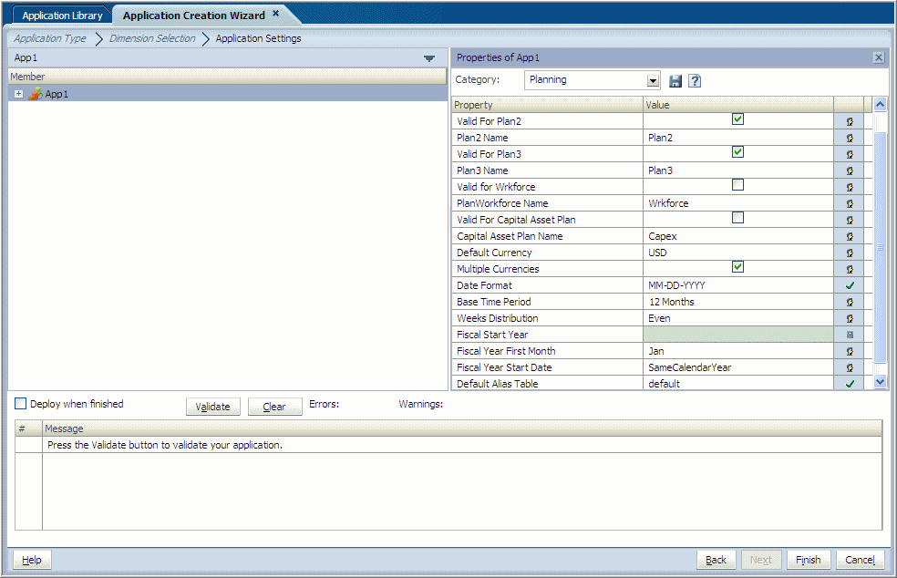The image size is (897, 578).
Task: Click the status icon for Valid For Capital Asset Plan
Action: 850,220
